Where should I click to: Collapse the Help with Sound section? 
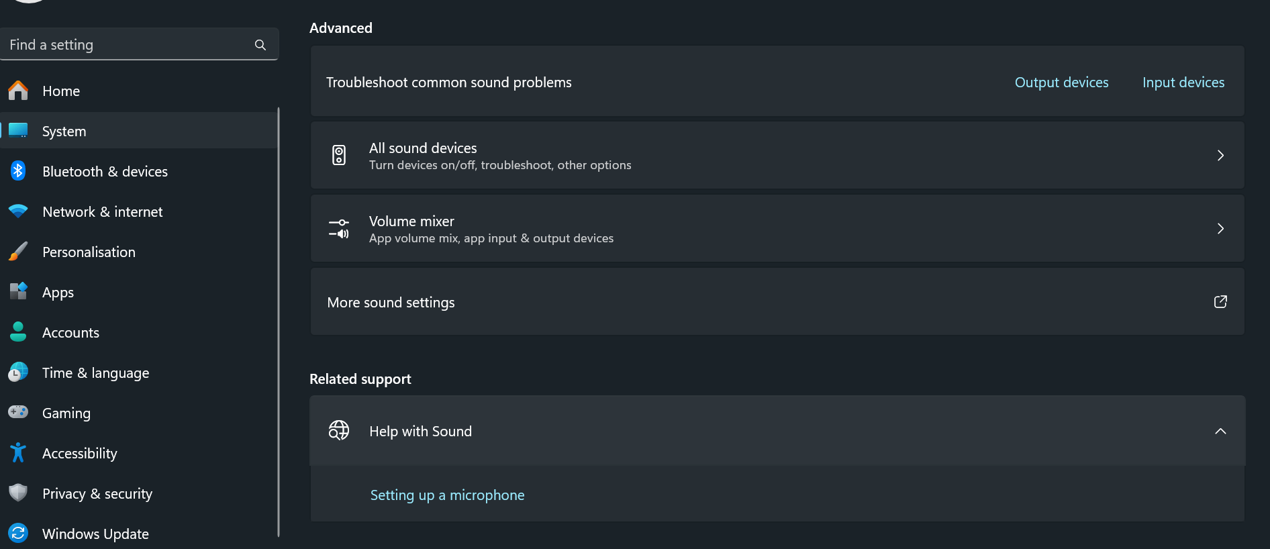pyautogui.click(x=1220, y=431)
